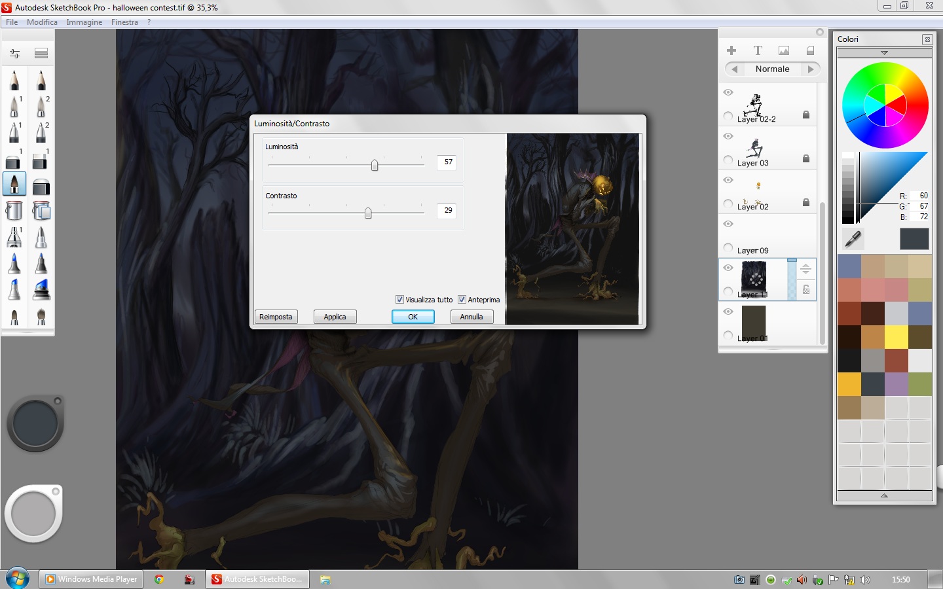Viewport: 943px width, 589px height.
Task: Select the airbrush tool numbered 1
Action: pos(14,106)
